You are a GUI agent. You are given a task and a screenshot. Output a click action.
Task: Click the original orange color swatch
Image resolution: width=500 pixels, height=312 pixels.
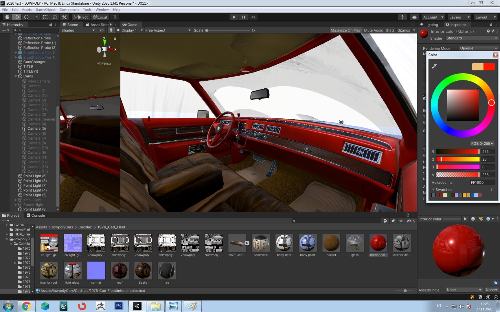[478, 67]
